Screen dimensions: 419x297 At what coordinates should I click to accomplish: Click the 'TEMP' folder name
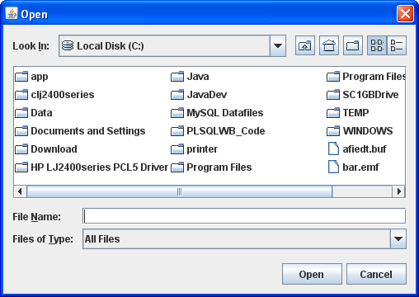(355, 113)
